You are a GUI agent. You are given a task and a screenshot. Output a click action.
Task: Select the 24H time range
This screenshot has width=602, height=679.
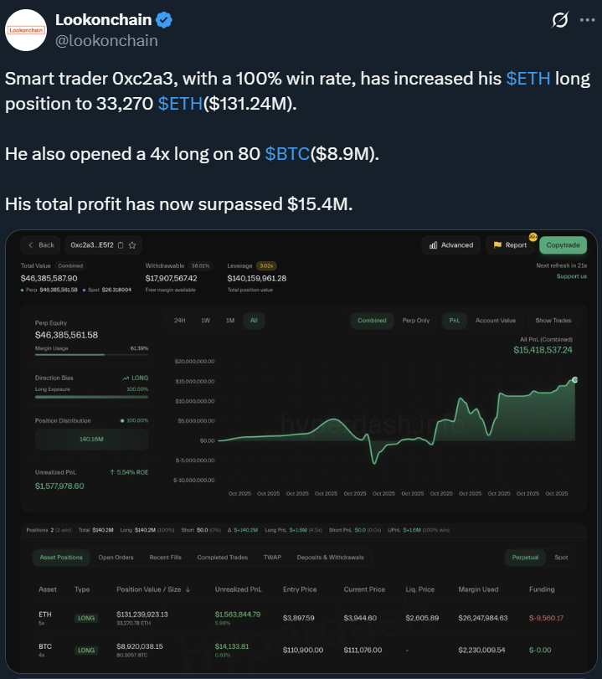[x=179, y=320]
